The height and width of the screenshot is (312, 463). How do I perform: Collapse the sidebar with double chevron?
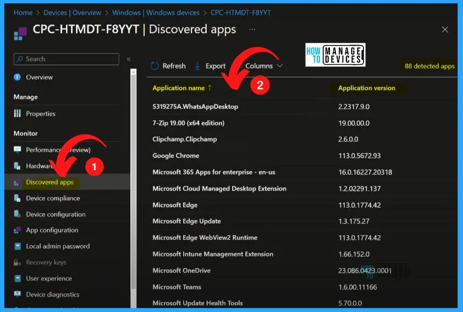129,59
